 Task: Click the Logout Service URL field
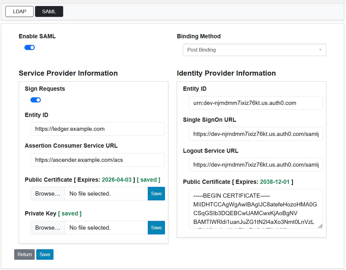pyautogui.click(x=256, y=165)
